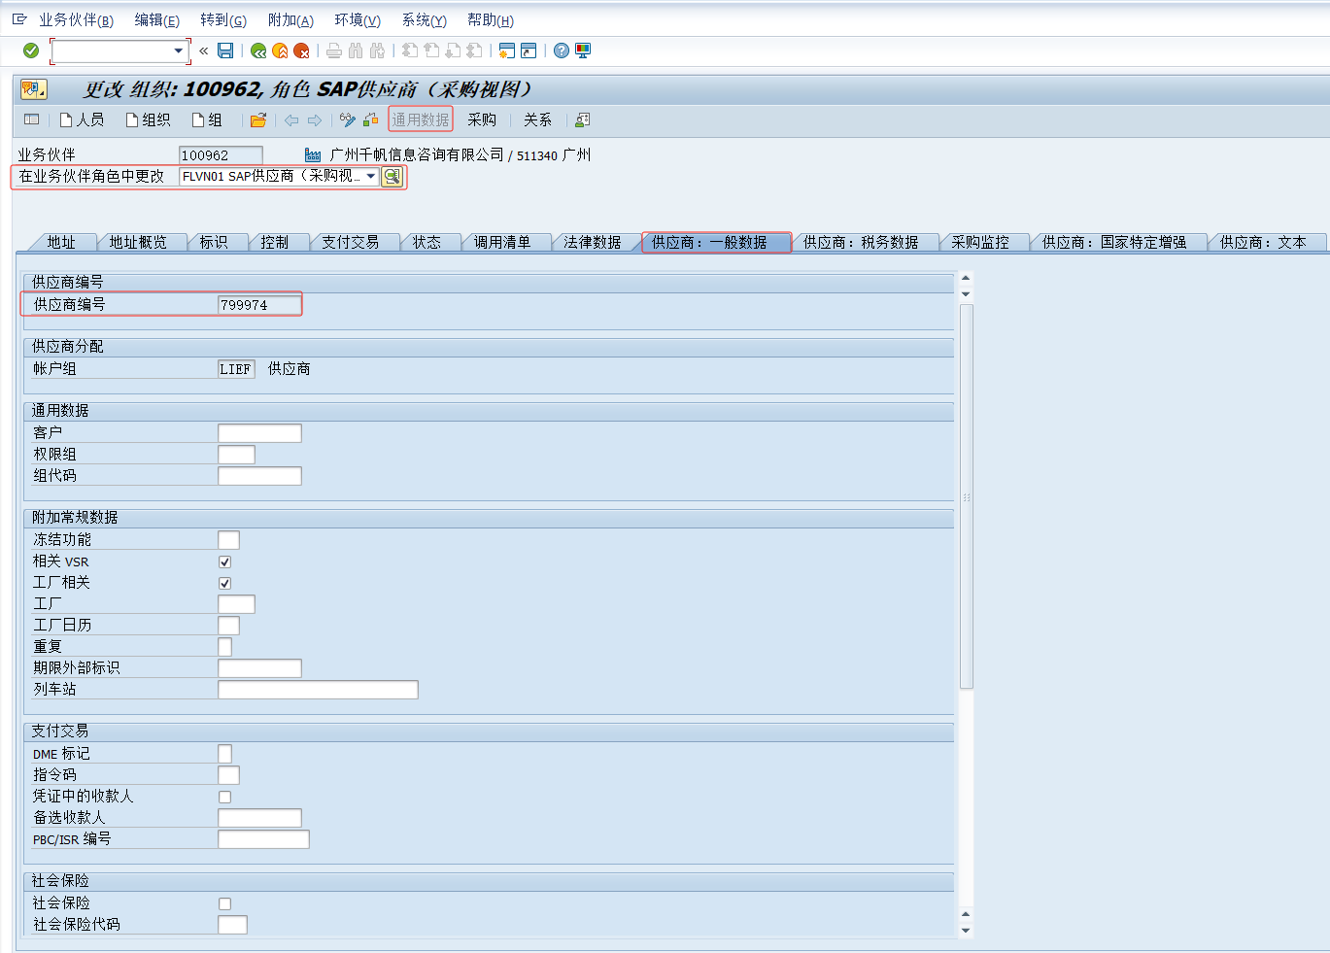Switch to the 供应商：税务数据 tab

861,242
